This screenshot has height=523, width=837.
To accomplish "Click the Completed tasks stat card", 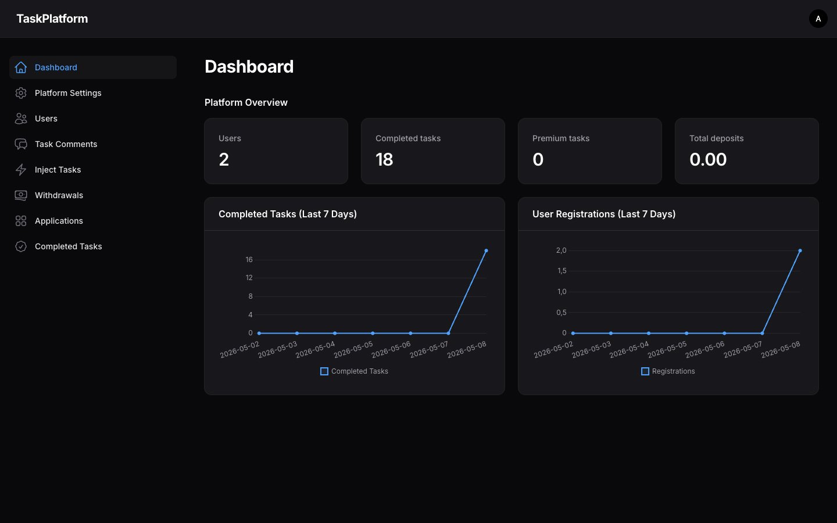I will click(x=433, y=151).
